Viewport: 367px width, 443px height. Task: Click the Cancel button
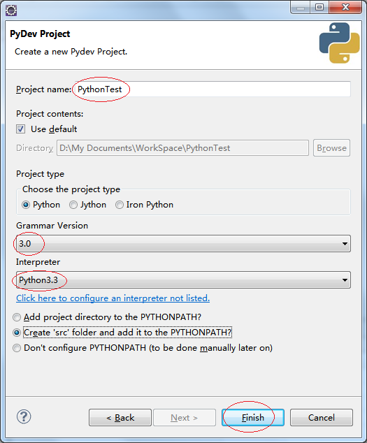[321, 418]
